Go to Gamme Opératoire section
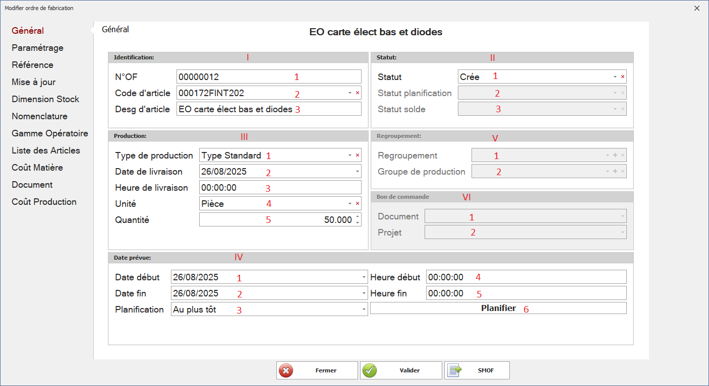Screen dimensions: 709x386 tap(50, 133)
